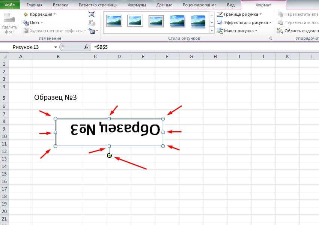The height and width of the screenshot is (225, 319).
Task: Open the Файл tab
Action: (10, 4)
